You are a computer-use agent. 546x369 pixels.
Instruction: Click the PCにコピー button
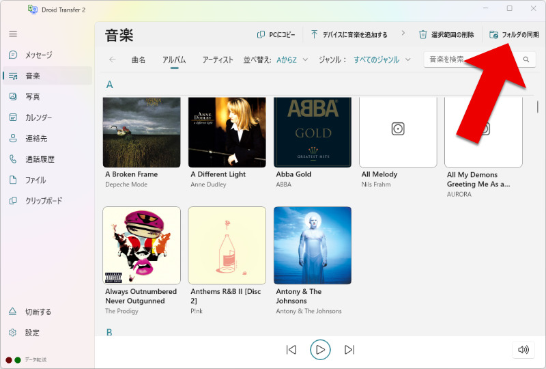pyautogui.click(x=276, y=34)
